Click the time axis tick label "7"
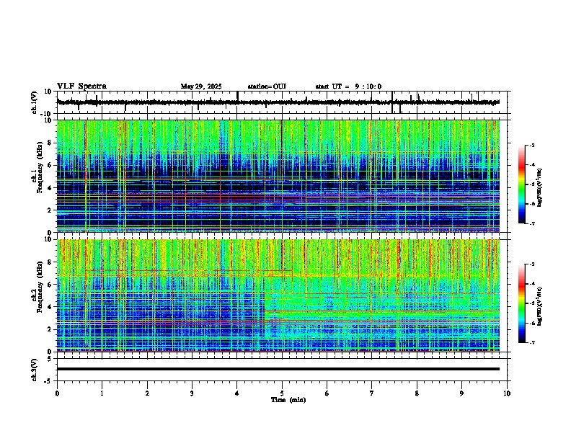The height and width of the screenshot is (441, 571). [372, 393]
